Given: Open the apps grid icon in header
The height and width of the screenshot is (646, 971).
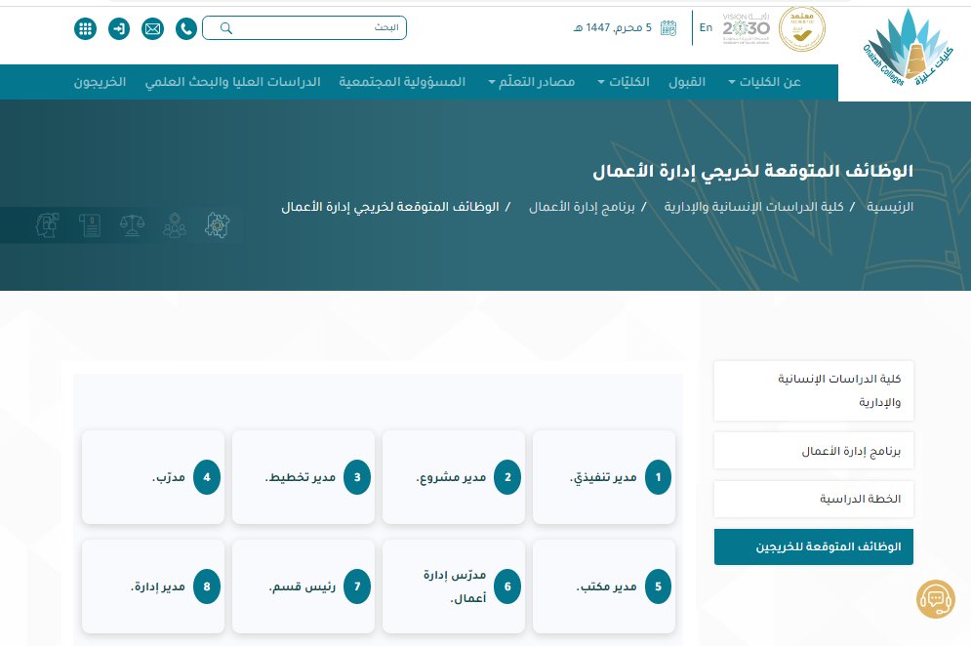Looking at the screenshot, I should point(86,28).
